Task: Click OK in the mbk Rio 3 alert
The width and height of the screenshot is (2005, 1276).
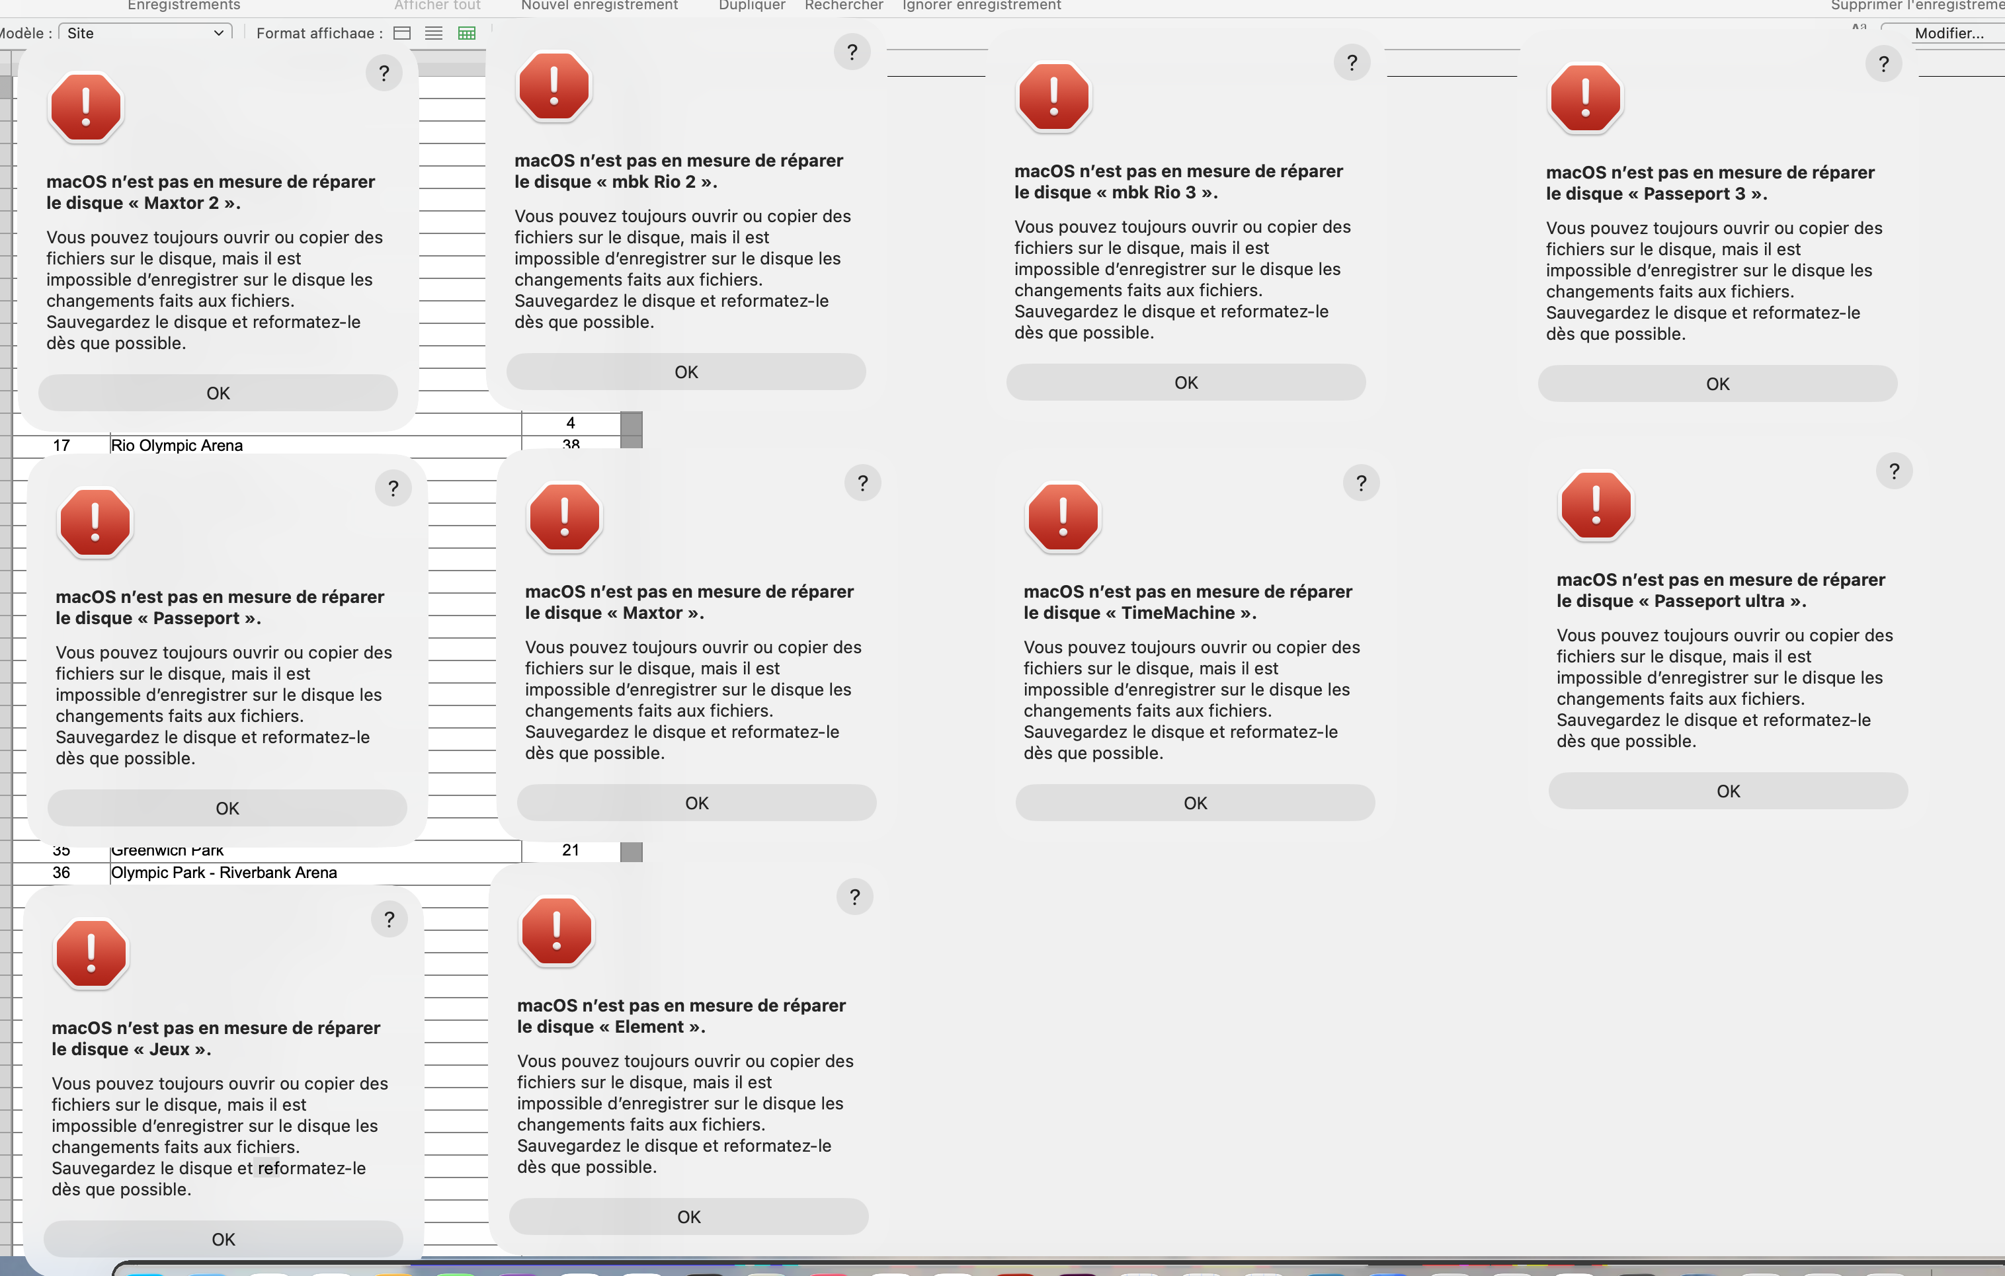Action: click(x=1186, y=383)
